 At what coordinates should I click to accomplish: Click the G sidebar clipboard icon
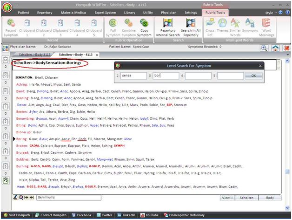[6, 76]
